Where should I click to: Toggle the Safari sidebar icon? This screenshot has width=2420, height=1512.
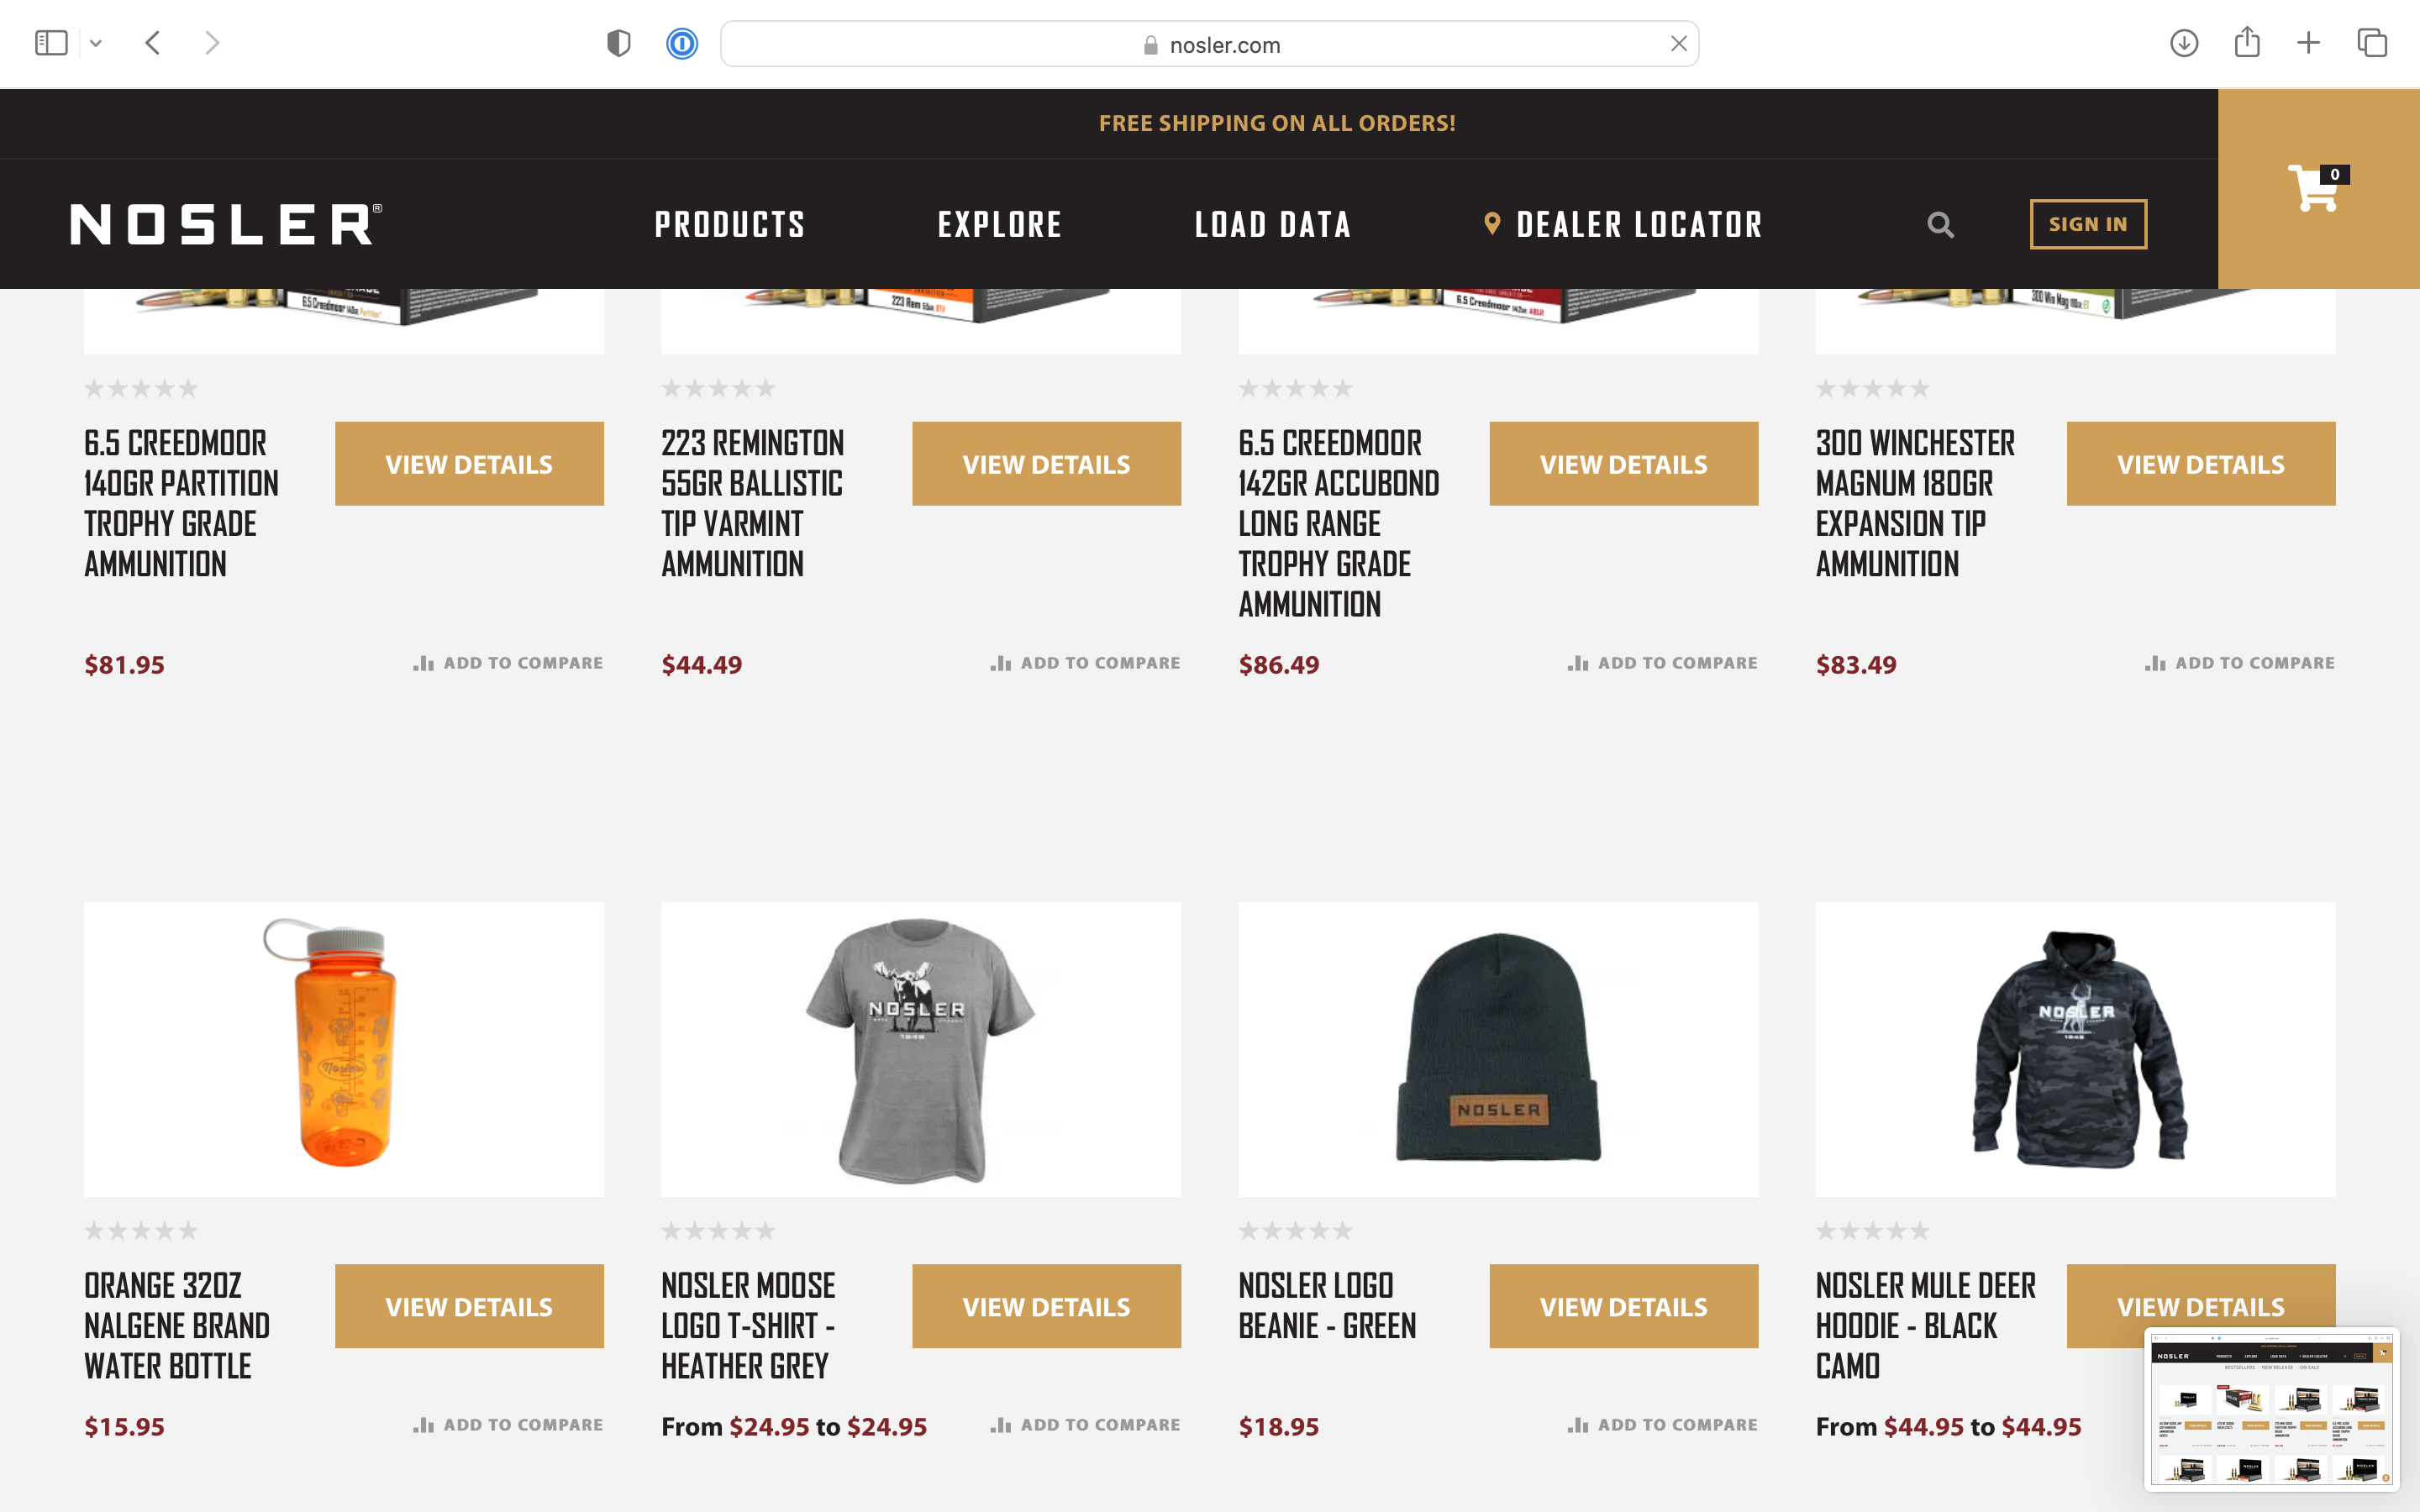pyautogui.click(x=51, y=43)
